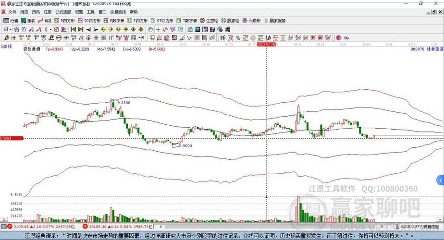Click stock code 000978 label
This screenshot has width=444, height=240.
[x=418, y=49]
